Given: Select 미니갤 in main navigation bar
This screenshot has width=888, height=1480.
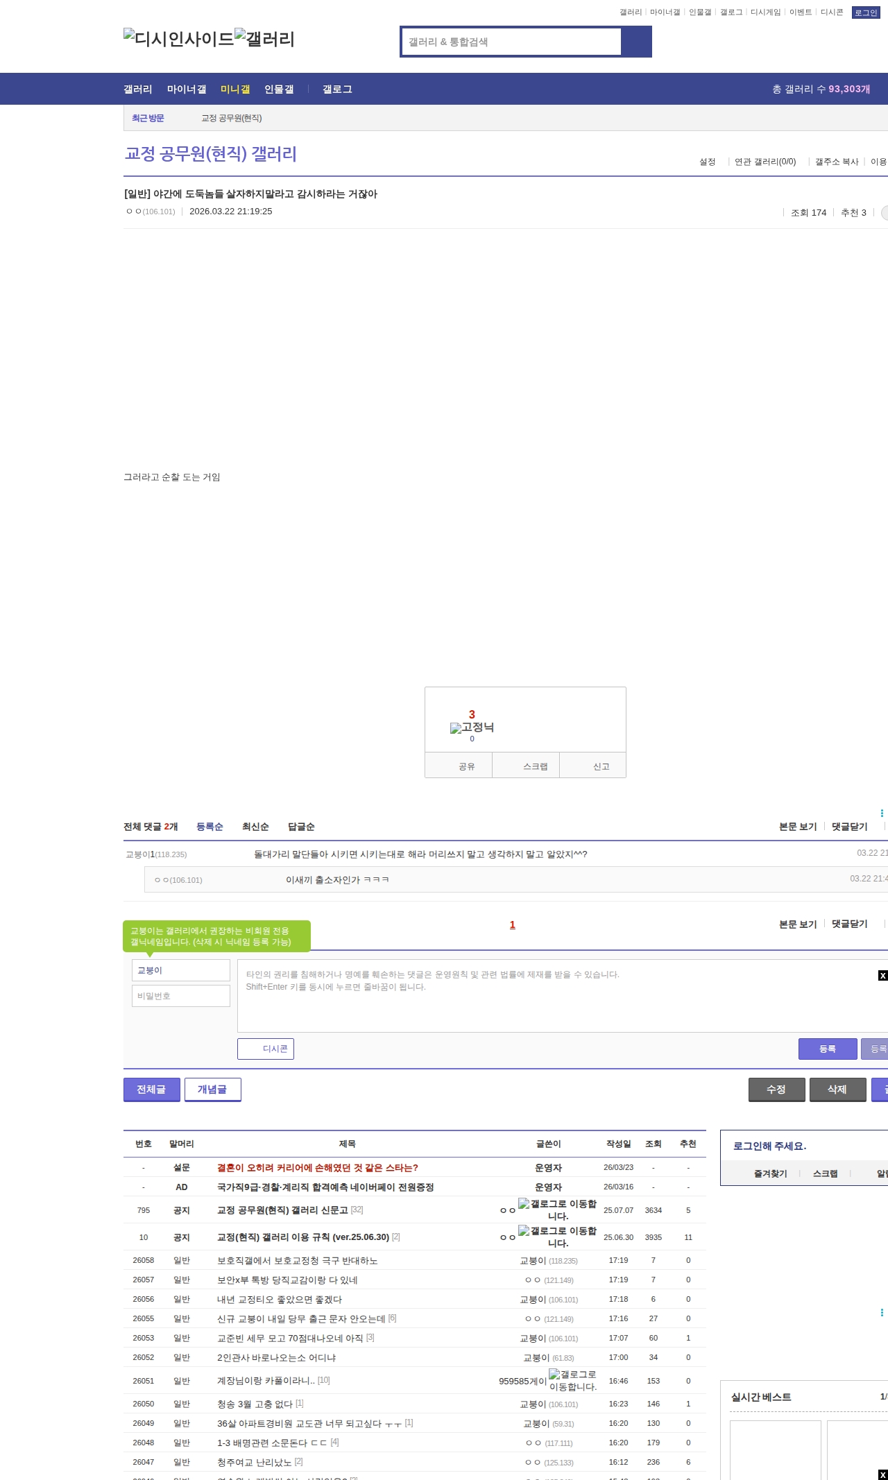Looking at the screenshot, I should [235, 89].
